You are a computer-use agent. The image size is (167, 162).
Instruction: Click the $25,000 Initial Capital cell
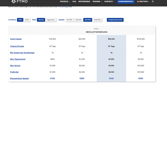[82, 39]
